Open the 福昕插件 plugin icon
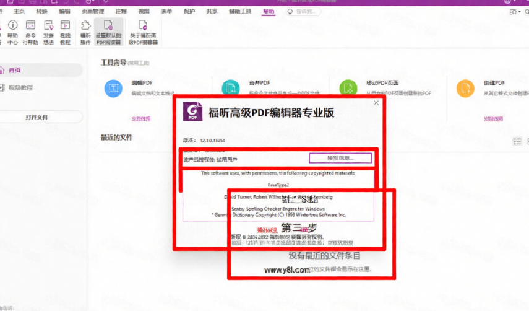Image resolution: width=529 pixels, height=311 pixels. [x=85, y=32]
